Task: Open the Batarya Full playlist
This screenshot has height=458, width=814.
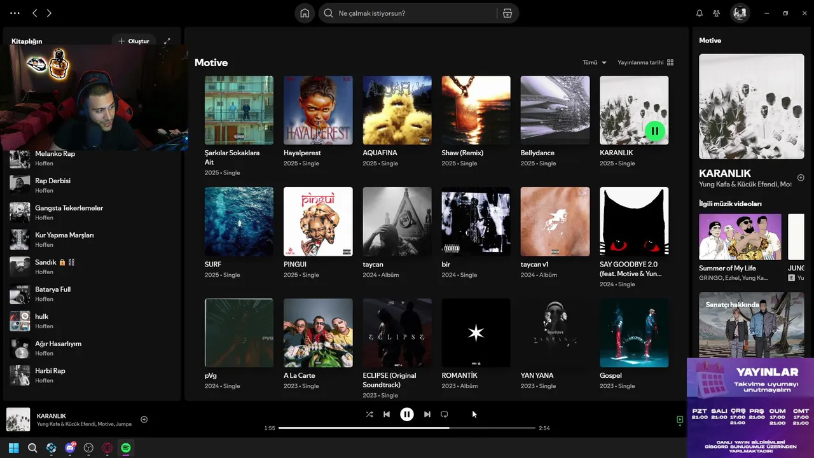Action: [92, 294]
